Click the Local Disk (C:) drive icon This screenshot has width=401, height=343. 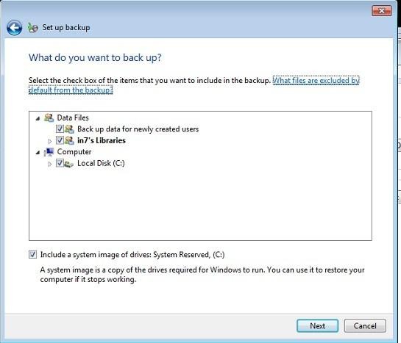click(x=68, y=163)
